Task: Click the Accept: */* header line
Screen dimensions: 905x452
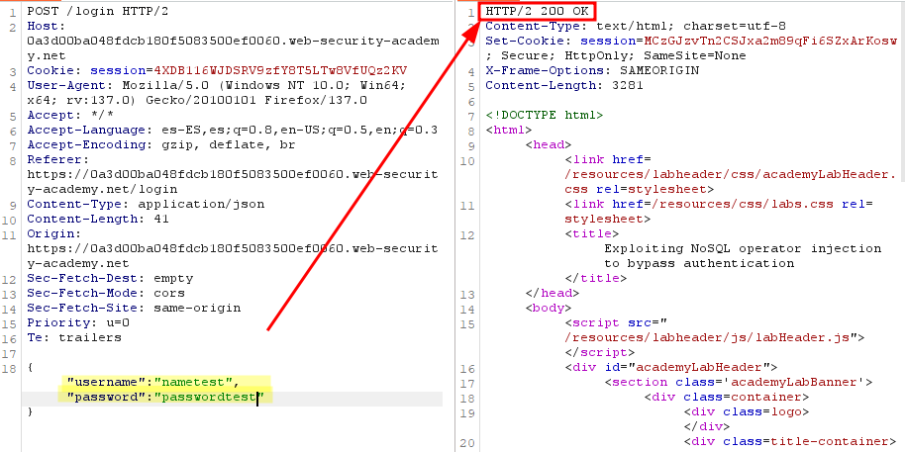Action: pos(70,116)
